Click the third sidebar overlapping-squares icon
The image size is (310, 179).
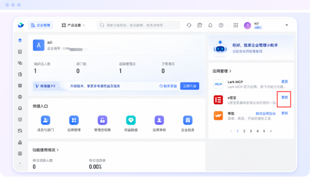[x=20, y=63]
